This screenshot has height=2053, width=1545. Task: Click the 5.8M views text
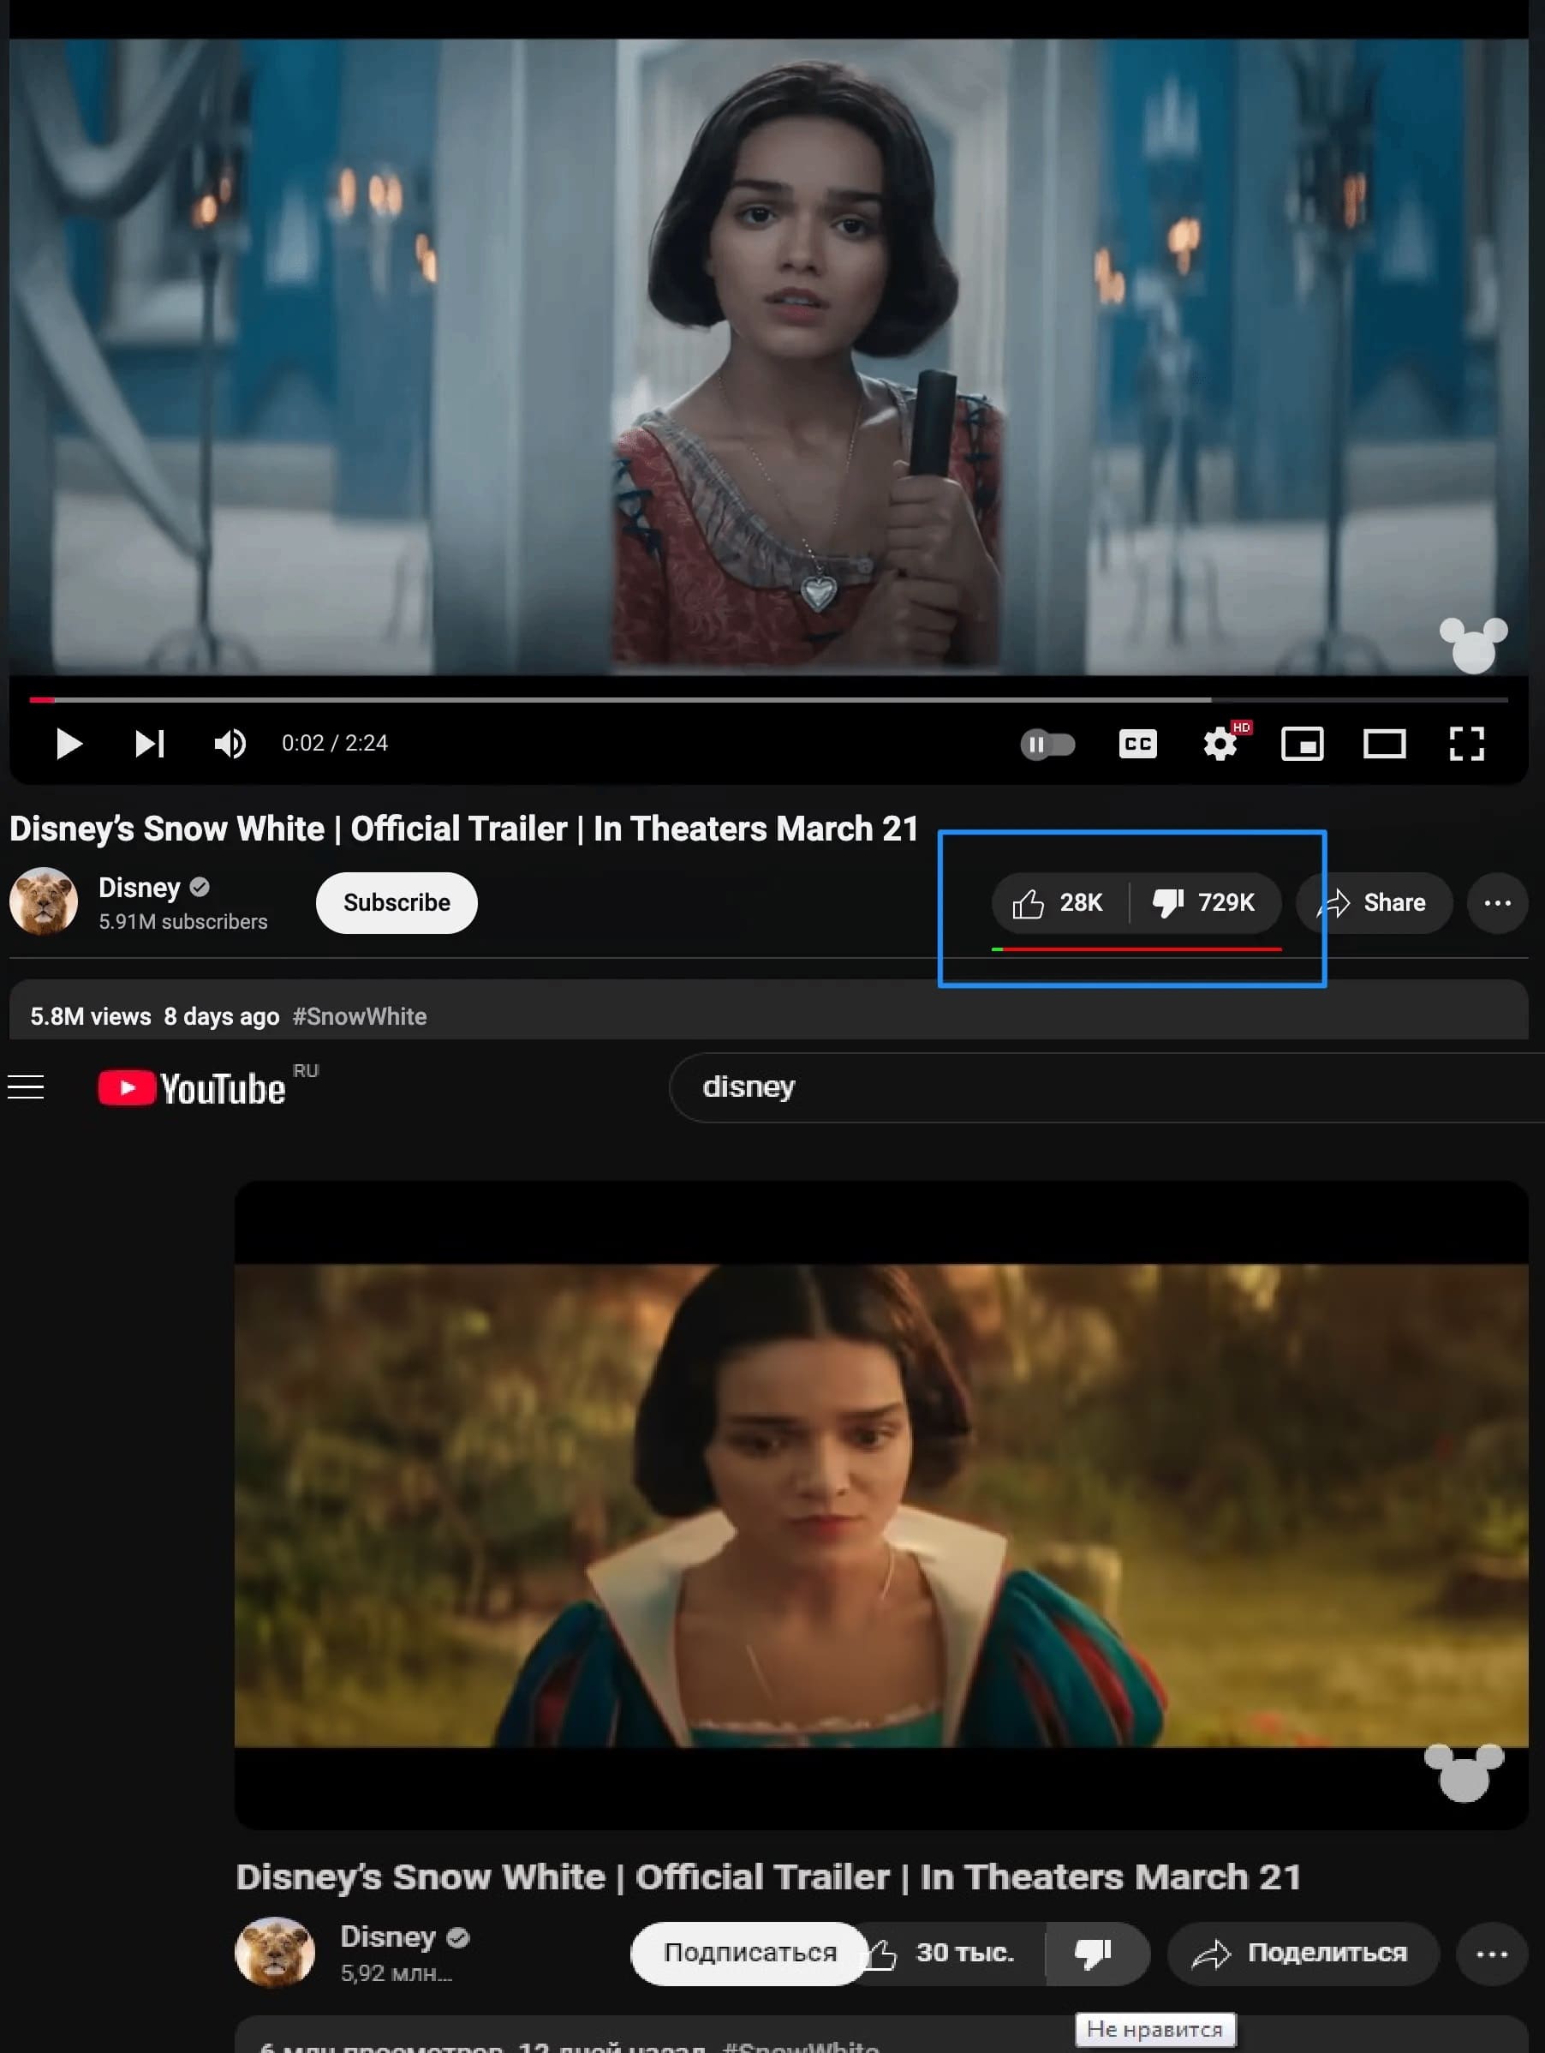pyautogui.click(x=91, y=1016)
